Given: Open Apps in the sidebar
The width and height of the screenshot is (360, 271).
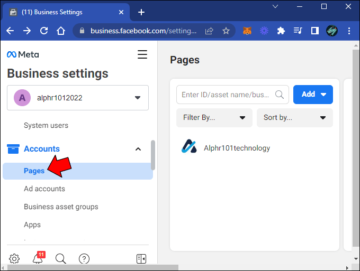Looking at the screenshot, I should click(x=32, y=225).
